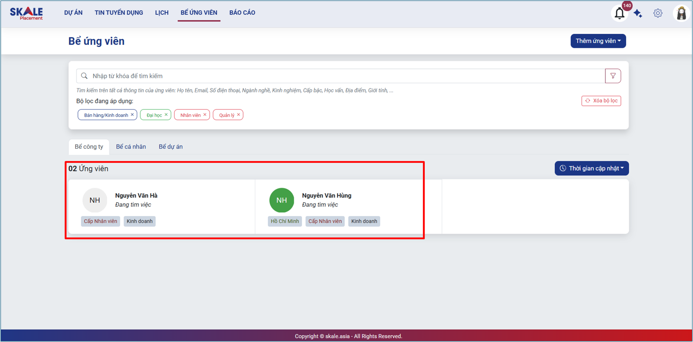This screenshot has width=693, height=342.
Task: Remove the Đại học filter tag
Action: (x=166, y=115)
